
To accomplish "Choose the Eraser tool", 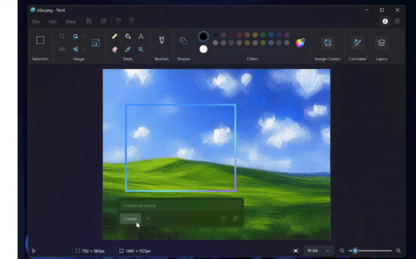I will pos(114,49).
